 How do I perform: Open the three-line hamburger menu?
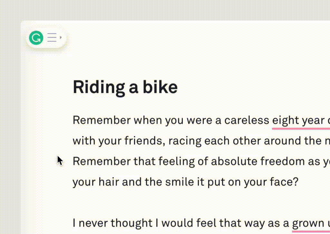click(x=52, y=38)
